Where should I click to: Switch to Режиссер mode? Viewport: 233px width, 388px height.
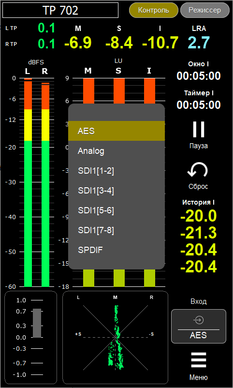click(x=205, y=10)
